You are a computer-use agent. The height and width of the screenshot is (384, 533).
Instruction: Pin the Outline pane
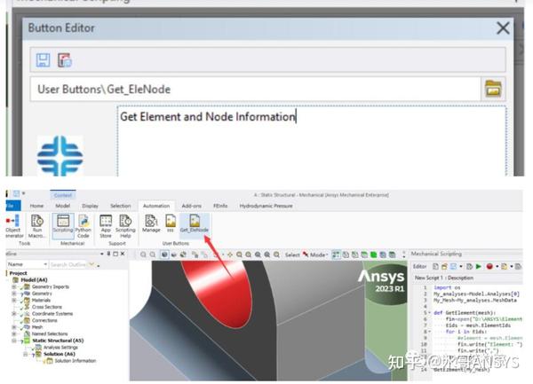(108, 254)
